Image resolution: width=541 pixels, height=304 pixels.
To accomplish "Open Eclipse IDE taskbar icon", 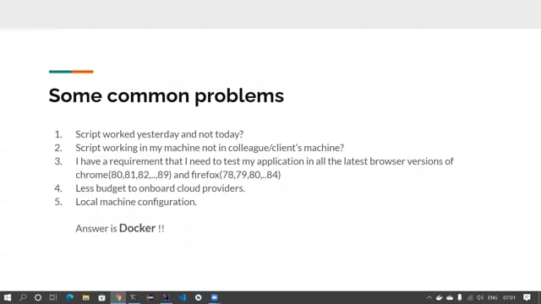I will point(150,297).
